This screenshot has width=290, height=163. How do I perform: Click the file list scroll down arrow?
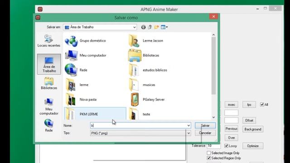[x=213, y=117]
